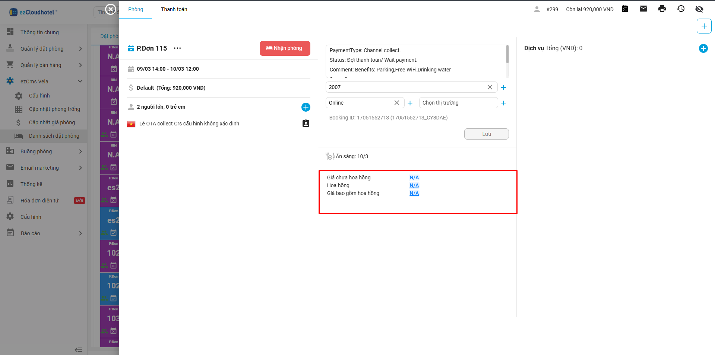This screenshot has height=355, width=715.
Task: Toggle the hidden-eye visibility icon
Action: click(699, 9)
